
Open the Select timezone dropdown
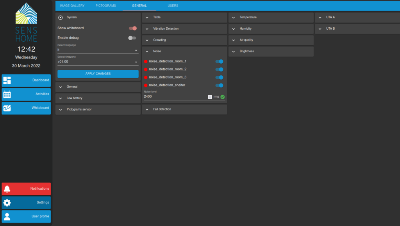[98, 62]
